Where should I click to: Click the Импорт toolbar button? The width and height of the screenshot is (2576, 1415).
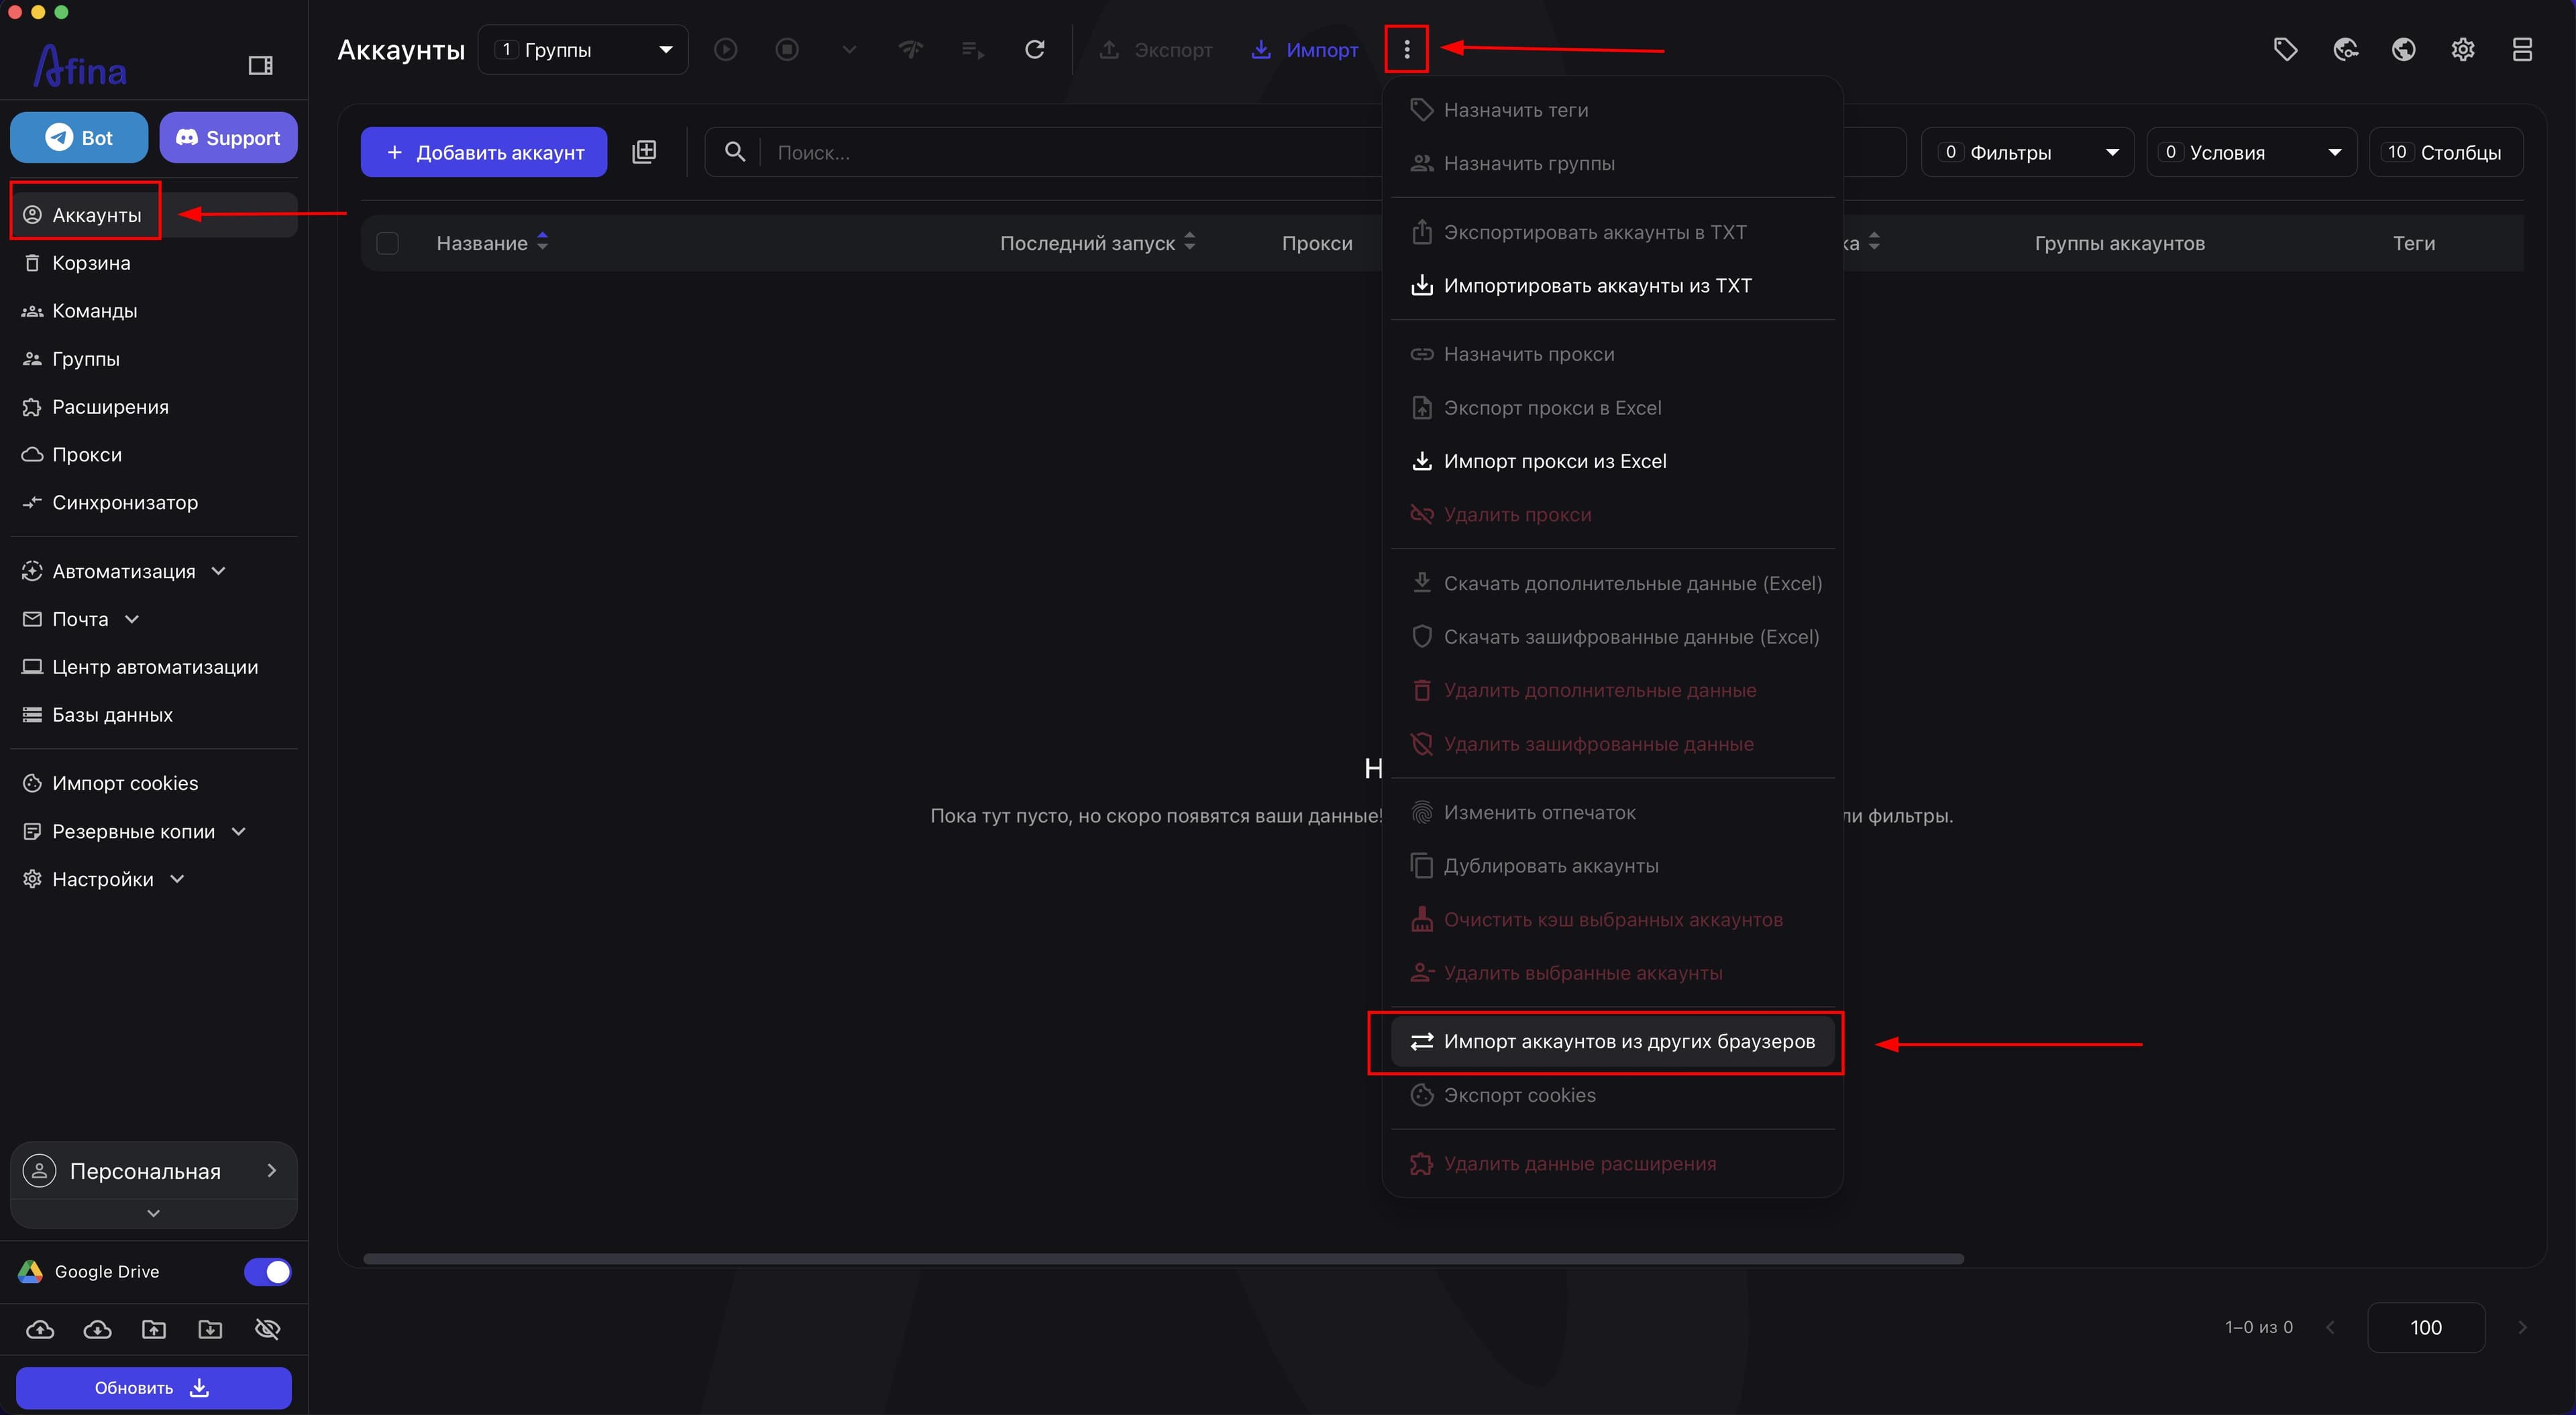1304,49
